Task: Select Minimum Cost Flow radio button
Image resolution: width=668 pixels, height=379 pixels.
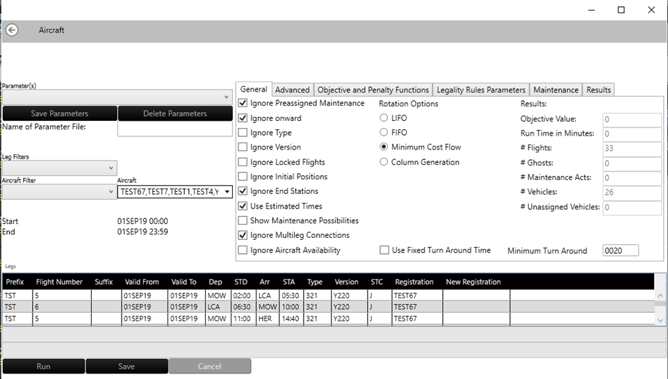Action: pos(384,147)
